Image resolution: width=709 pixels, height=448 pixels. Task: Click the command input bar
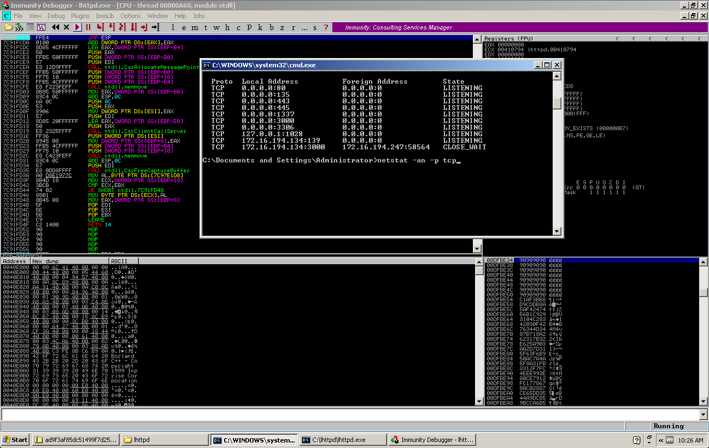(350, 415)
